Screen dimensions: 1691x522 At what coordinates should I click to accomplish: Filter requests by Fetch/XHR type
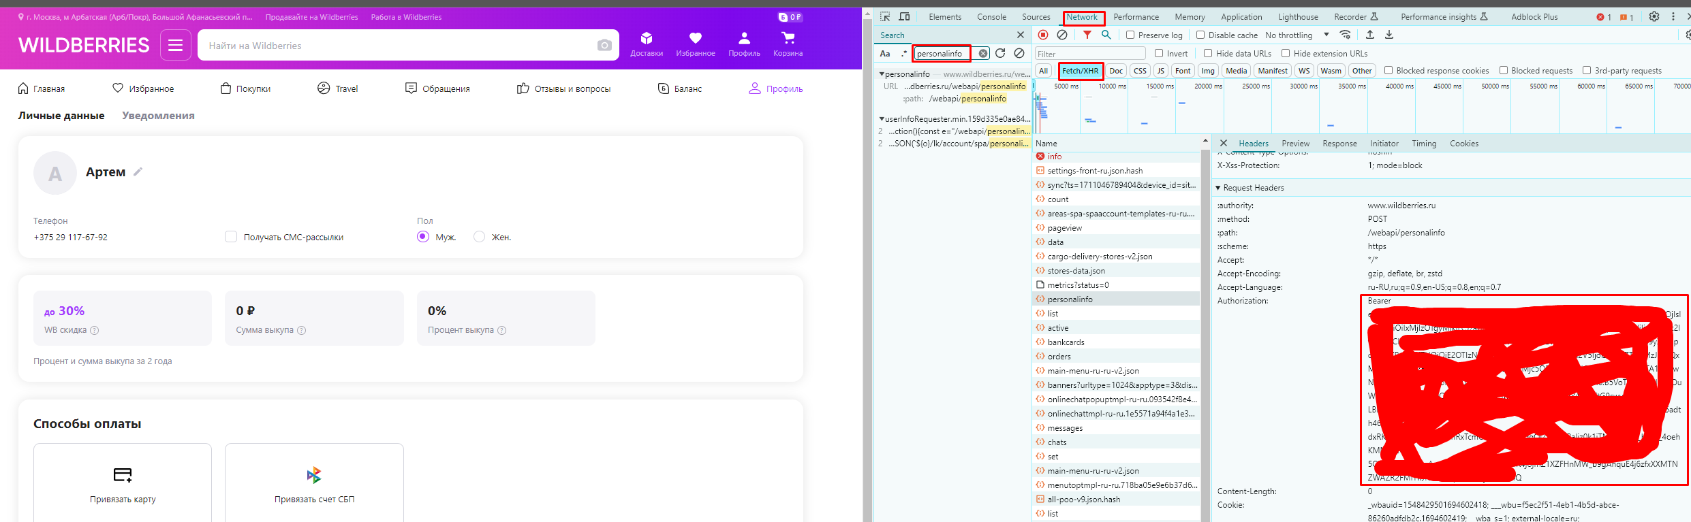point(1080,71)
